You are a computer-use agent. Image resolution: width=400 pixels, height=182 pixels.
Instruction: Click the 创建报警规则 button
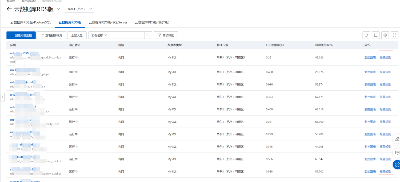(21, 35)
